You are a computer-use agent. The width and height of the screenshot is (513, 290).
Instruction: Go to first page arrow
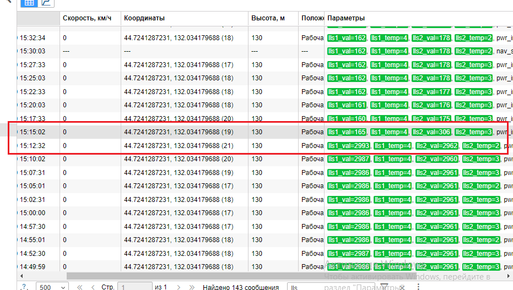pyautogui.click(x=80, y=287)
